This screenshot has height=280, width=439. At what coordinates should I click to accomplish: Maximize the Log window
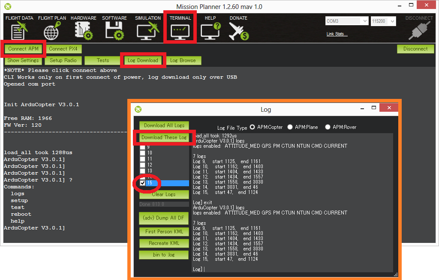point(374,108)
